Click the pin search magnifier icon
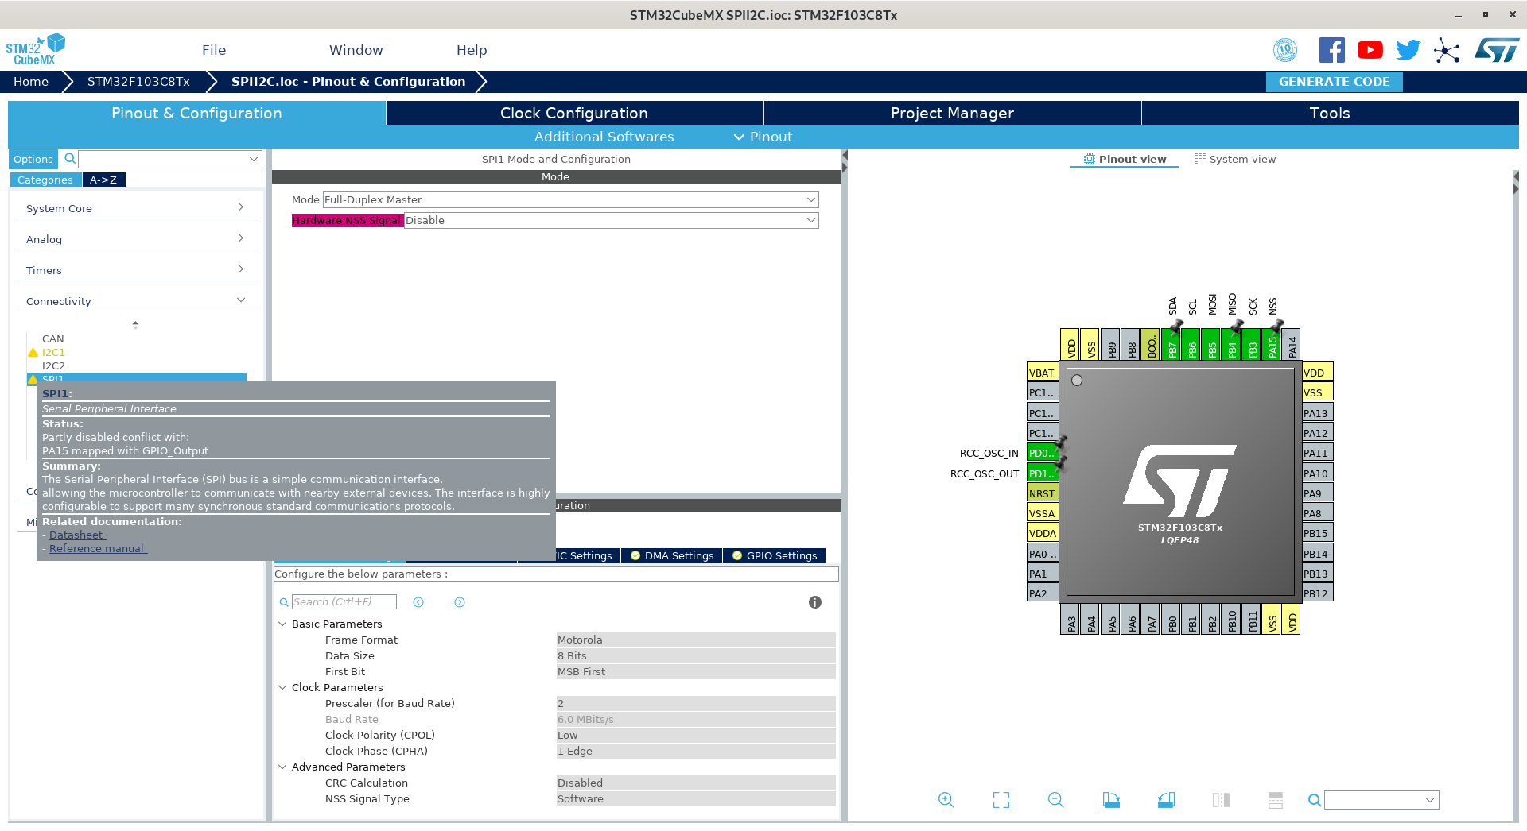This screenshot has height=831, width=1527. tap(1315, 800)
